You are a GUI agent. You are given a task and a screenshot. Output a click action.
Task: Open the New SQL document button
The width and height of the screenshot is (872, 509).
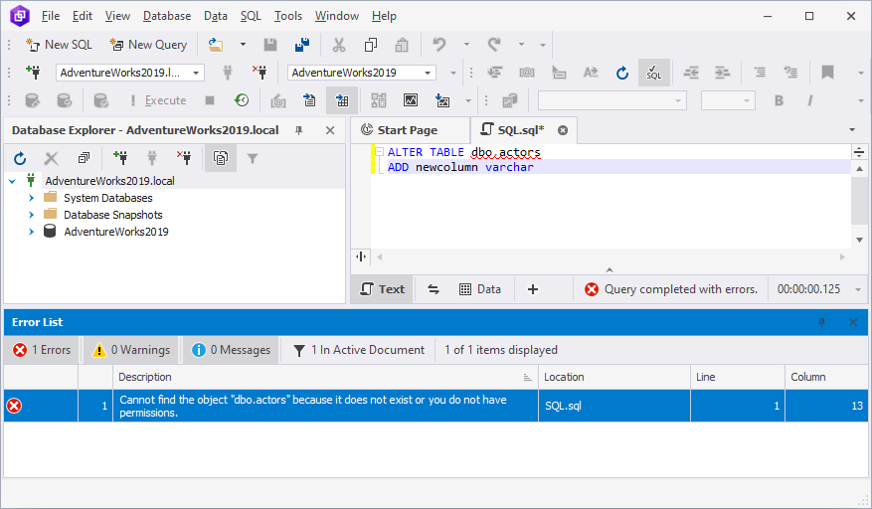[59, 45]
